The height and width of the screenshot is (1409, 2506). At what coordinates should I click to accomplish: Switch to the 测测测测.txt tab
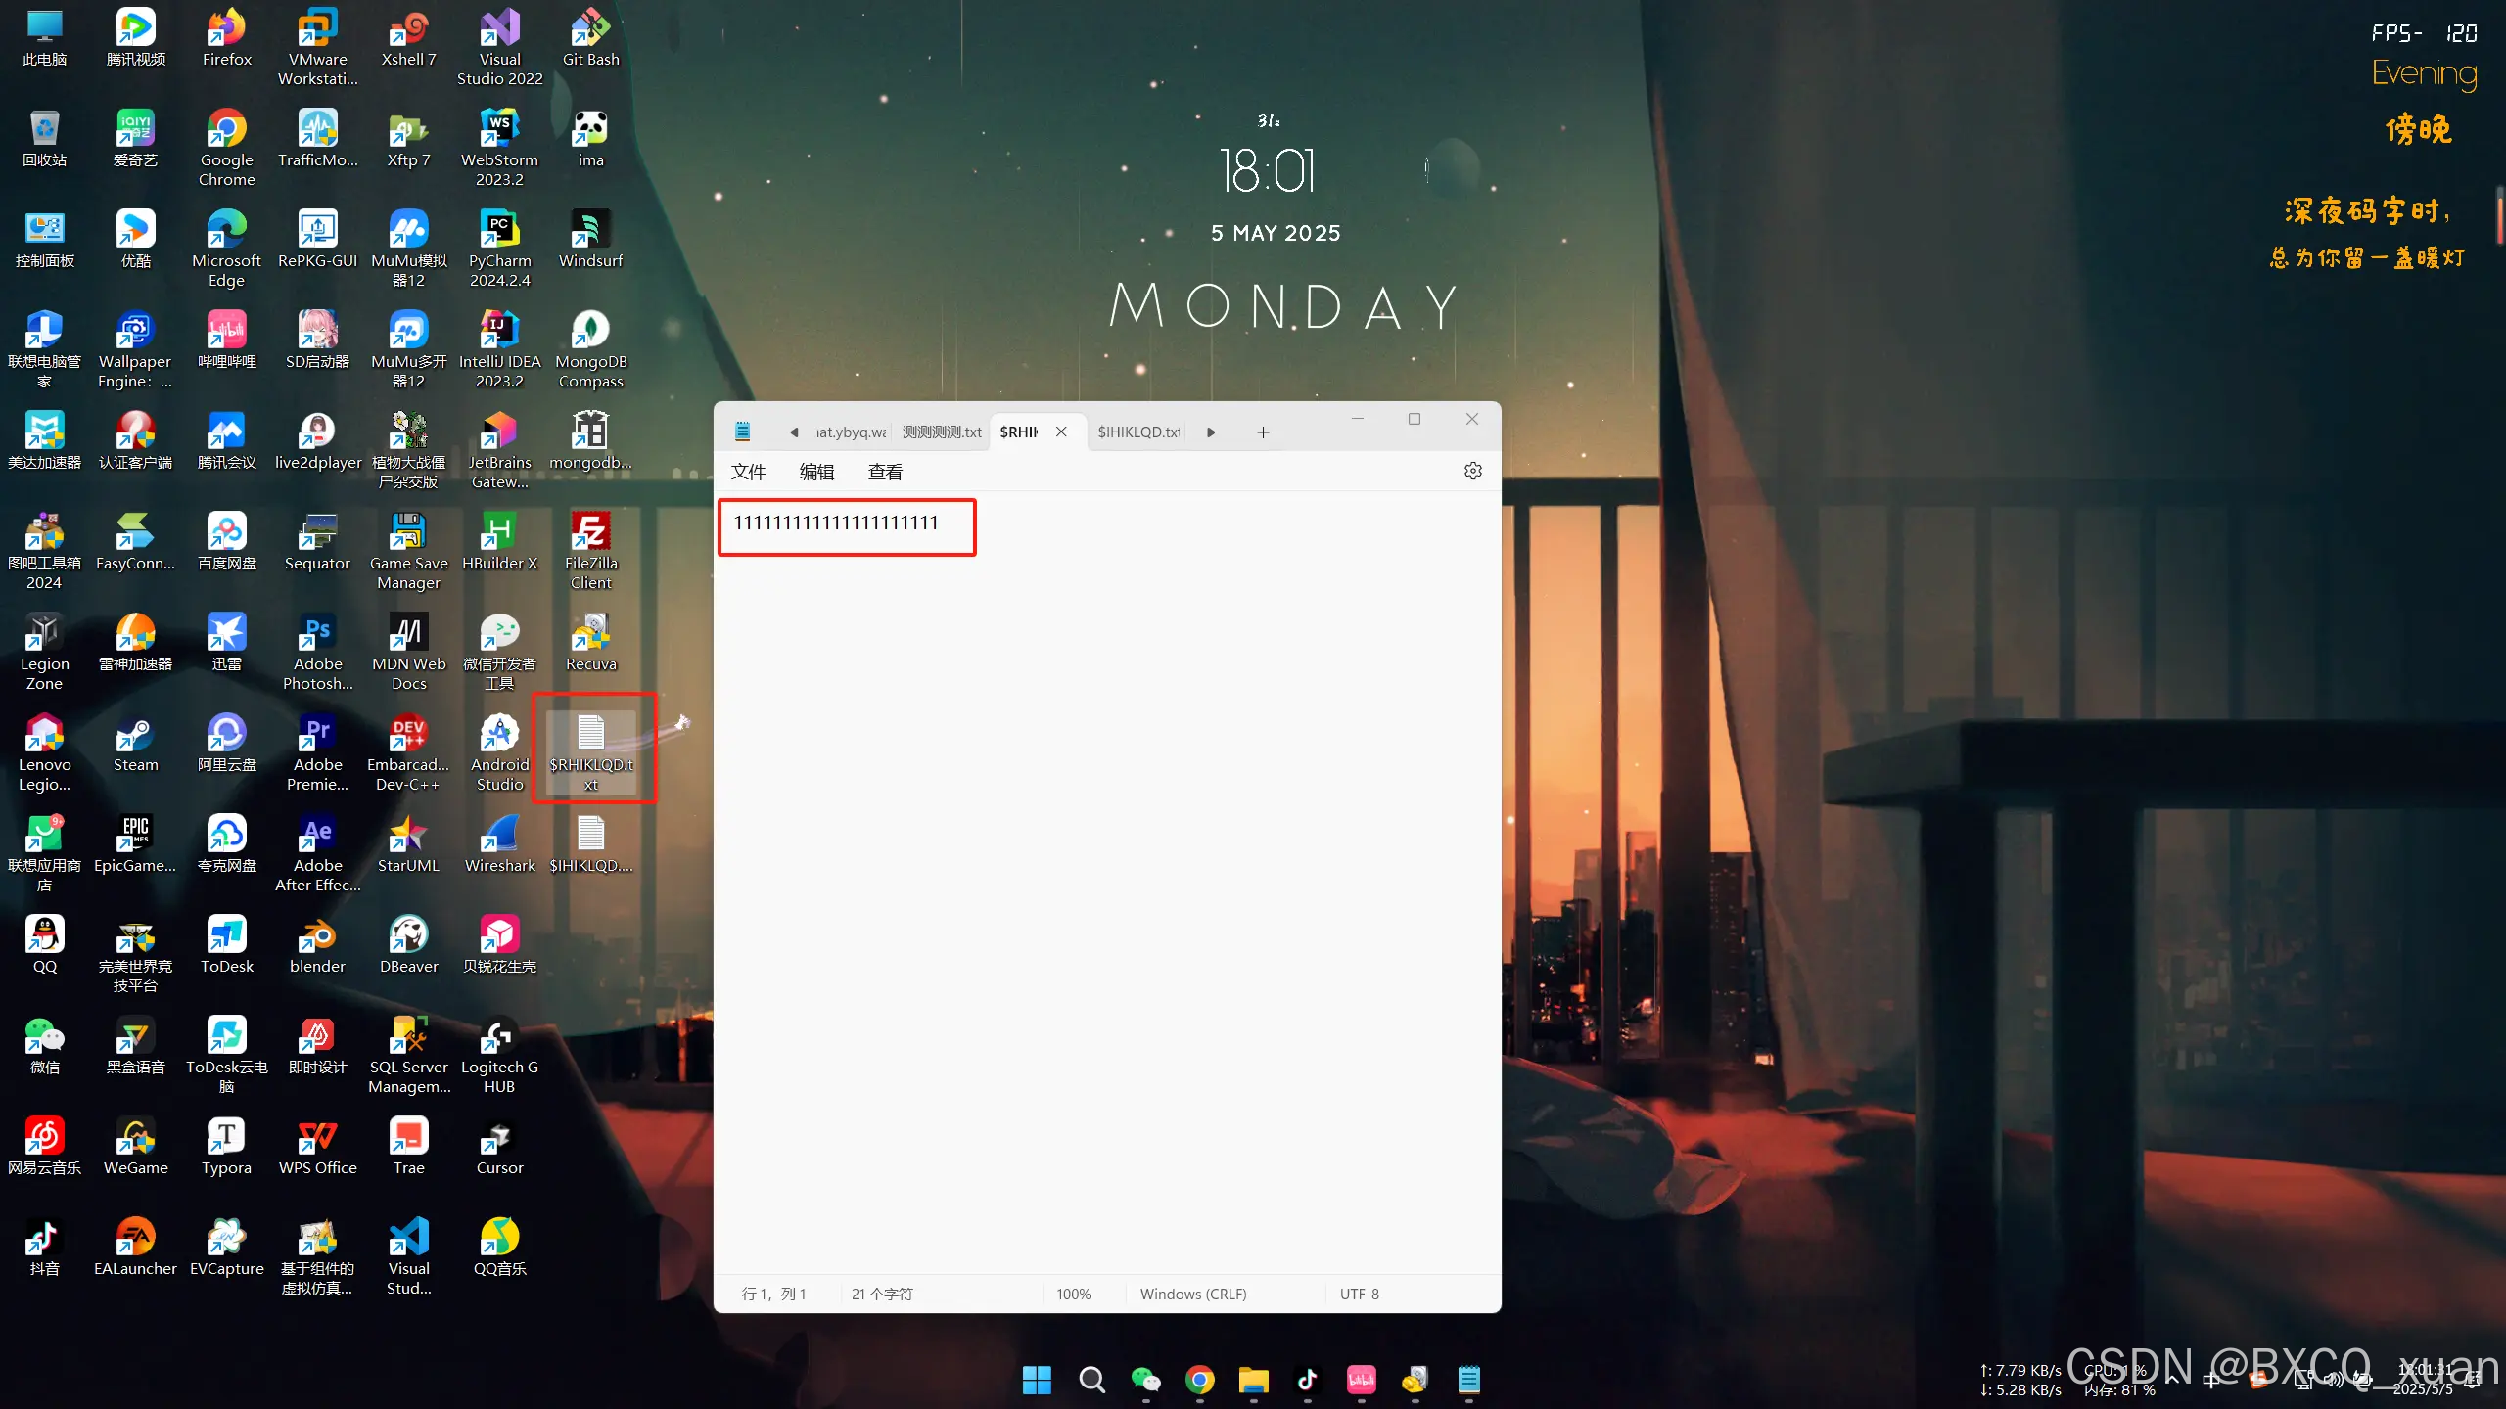pos(941,432)
